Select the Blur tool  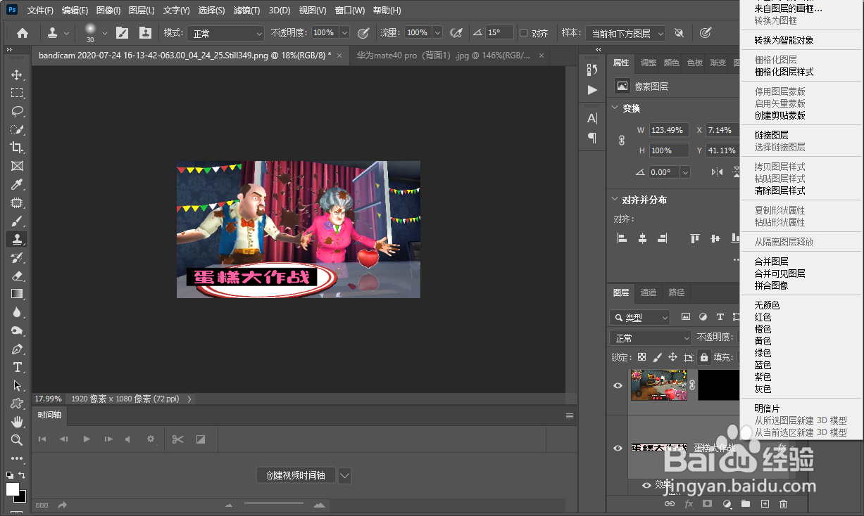(17, 312)
